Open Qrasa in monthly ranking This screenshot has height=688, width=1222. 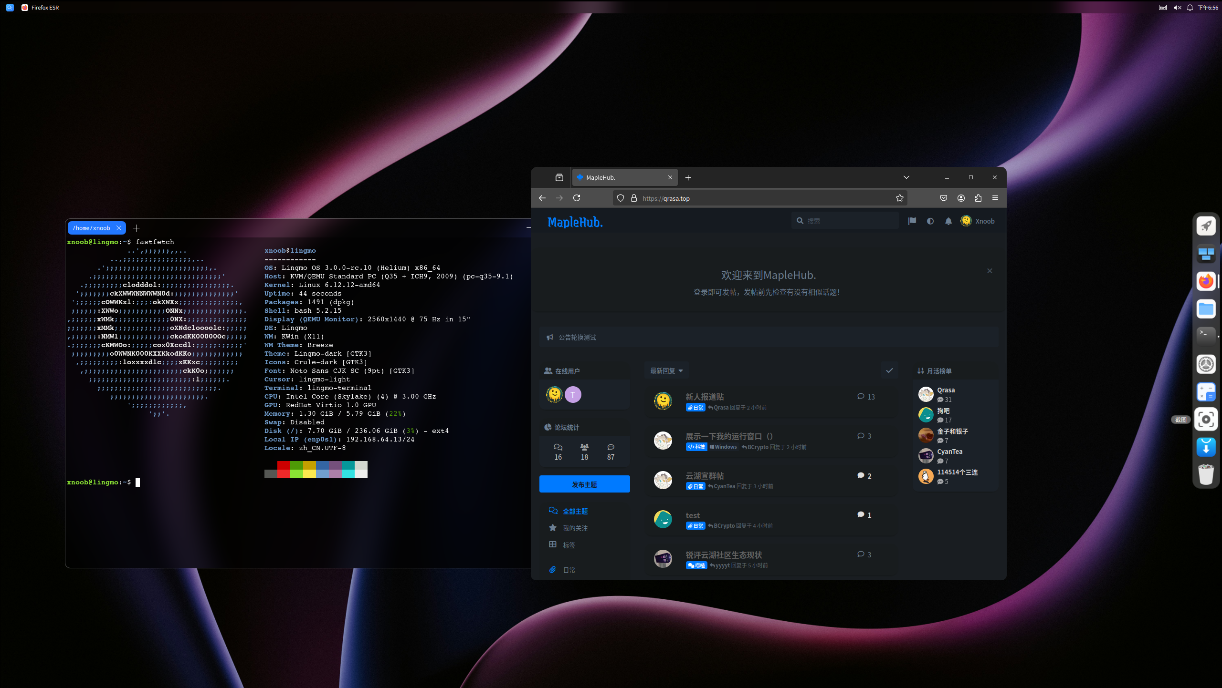pyautogui.click(x=946, y=390)
